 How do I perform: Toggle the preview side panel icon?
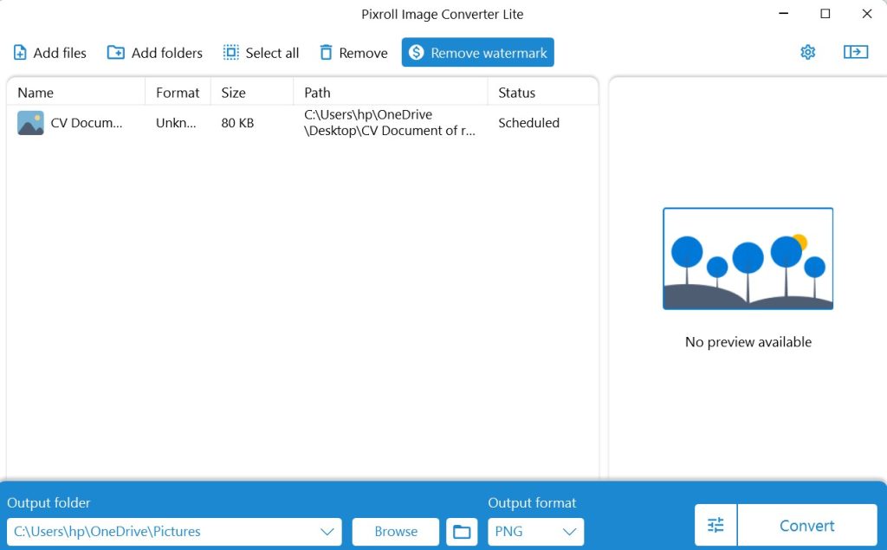tap(855, 53)
